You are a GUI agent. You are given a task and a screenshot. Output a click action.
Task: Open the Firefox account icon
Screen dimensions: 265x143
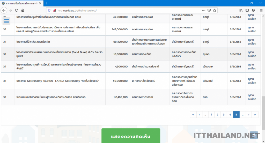253,10
